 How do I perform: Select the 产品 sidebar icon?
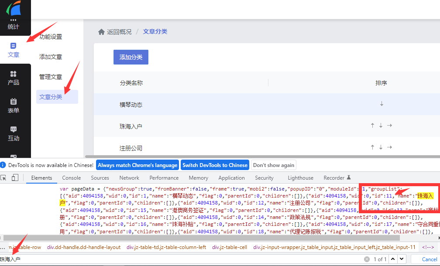coord(14,78)
